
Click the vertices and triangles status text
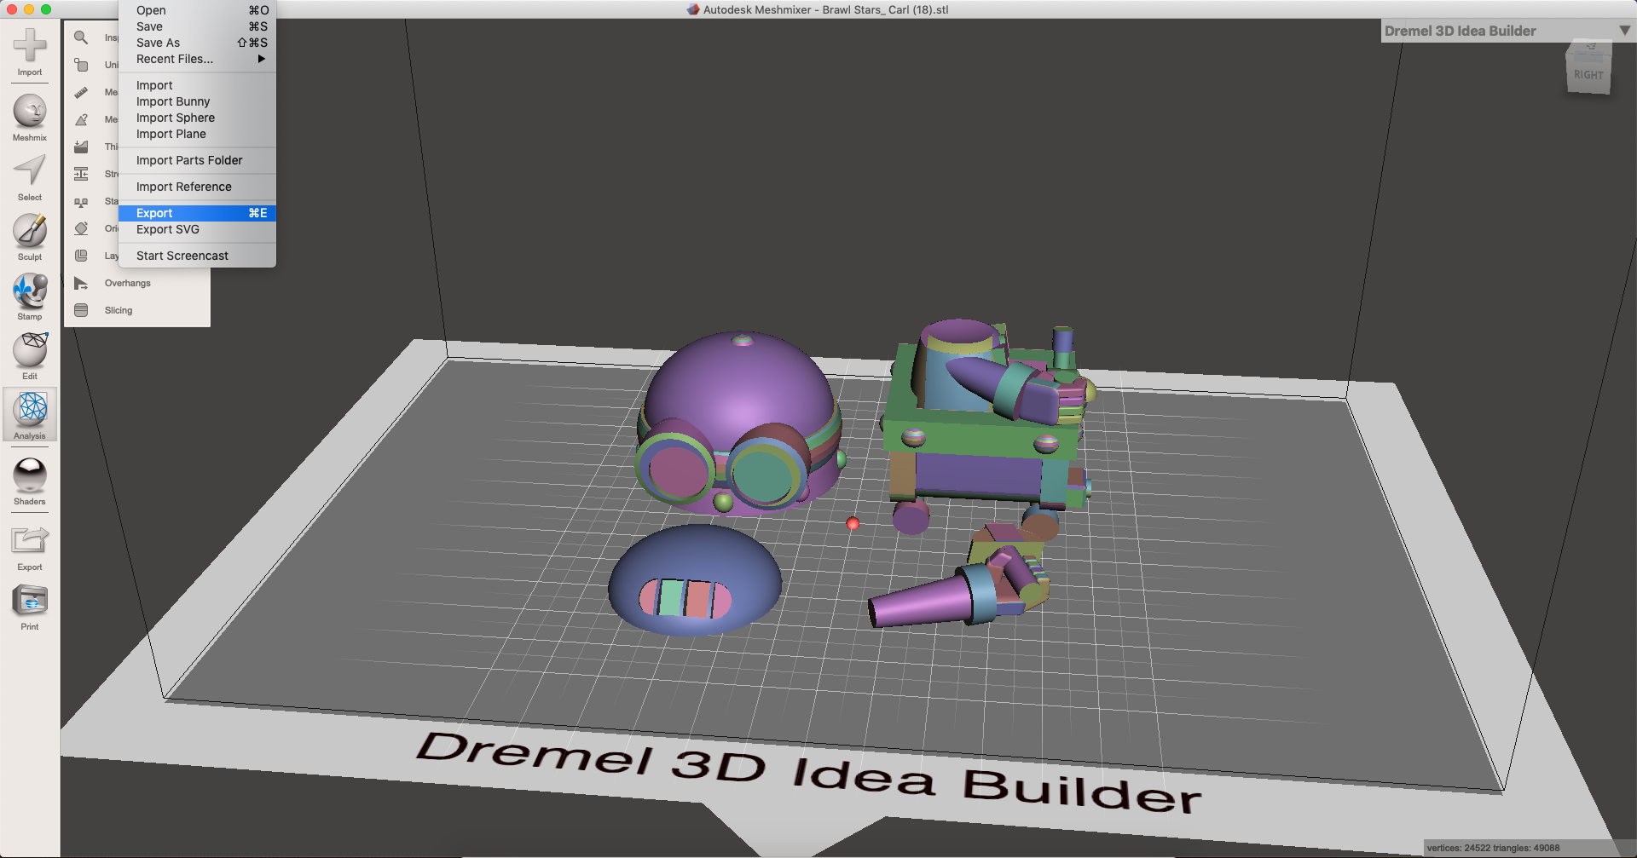pos(1493,848)
